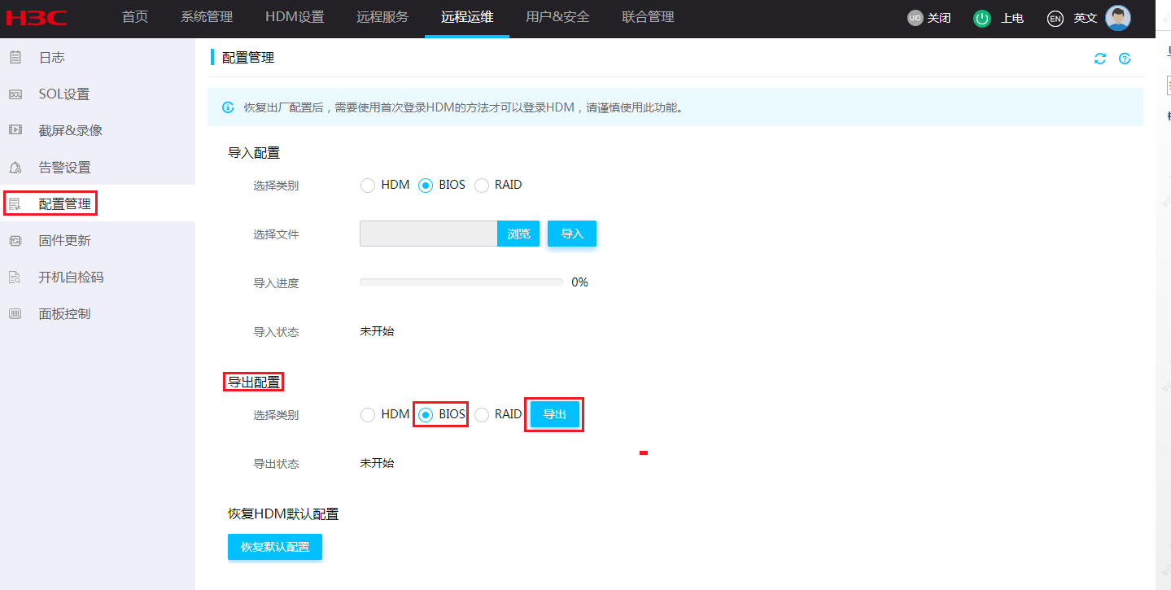Click the 告警设置 bell icon

pos(15,167)
